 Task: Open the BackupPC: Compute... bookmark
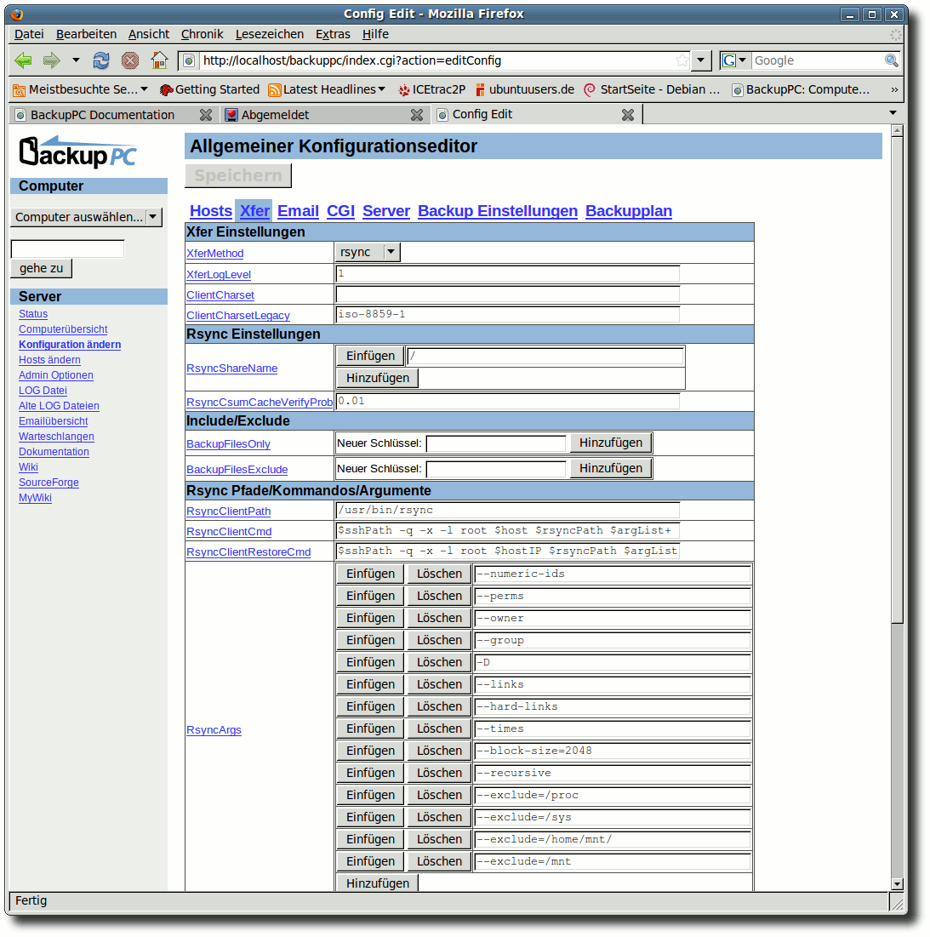(x=801, y=89)
